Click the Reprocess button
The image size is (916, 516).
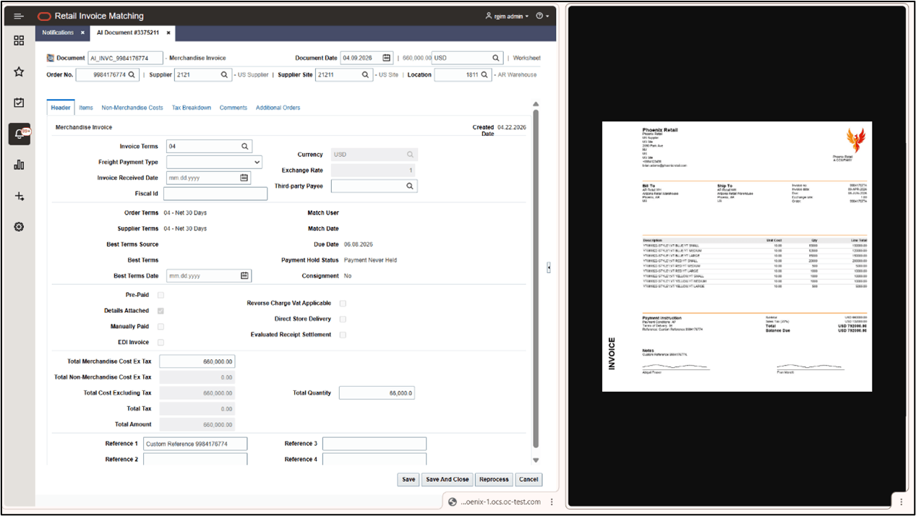pyautogui.click(x=494, y=479)
